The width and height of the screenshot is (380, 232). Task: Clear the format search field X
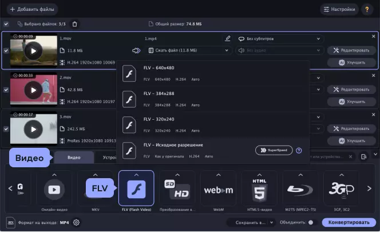tap(350, 156)
